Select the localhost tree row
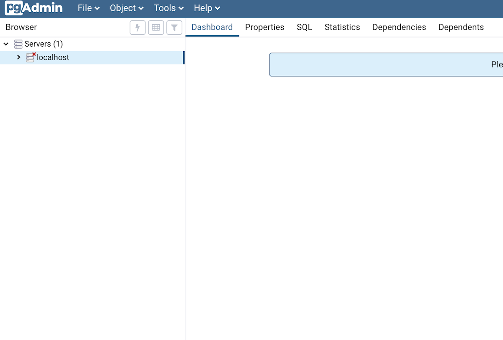The image size is (503, 340). pyautogui.click(x=92, y=58)
